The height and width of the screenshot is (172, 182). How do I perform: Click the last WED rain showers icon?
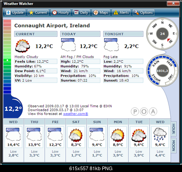[x=160, y=135]
